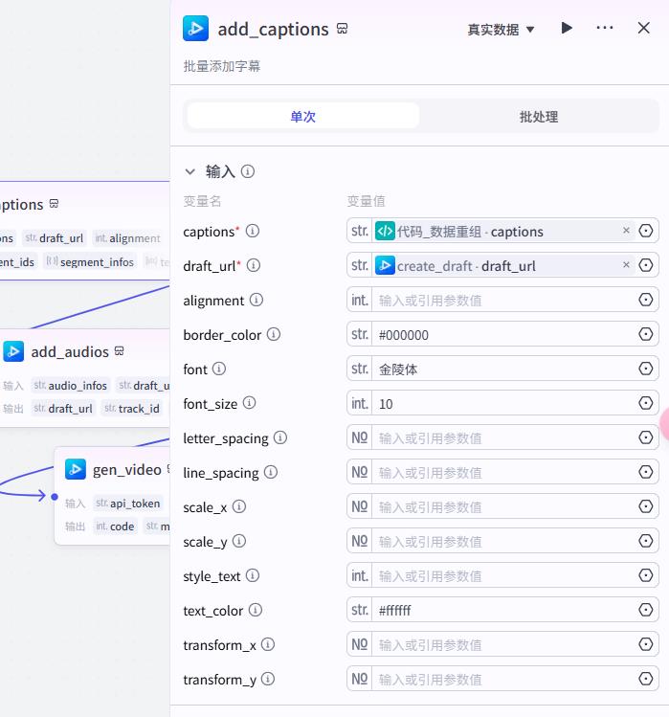
Task: Edit the font value 金陵体
Action: point(503,369)
